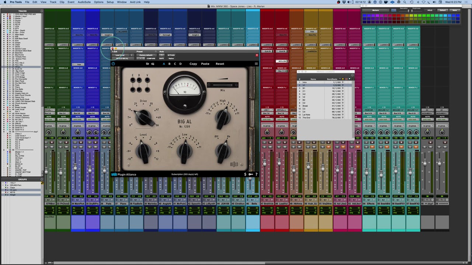Select preset slot D in Big AL

180,64
